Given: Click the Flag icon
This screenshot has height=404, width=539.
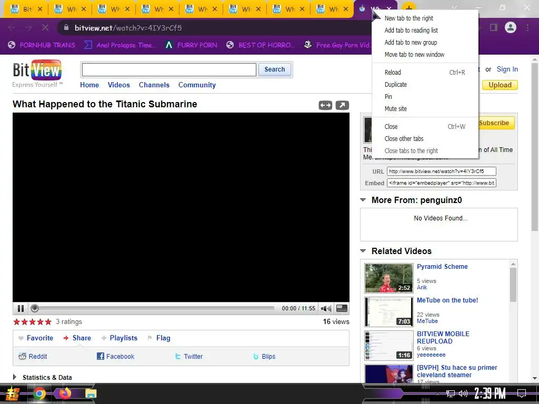Looking at the screenshot, I should (149, 338).
